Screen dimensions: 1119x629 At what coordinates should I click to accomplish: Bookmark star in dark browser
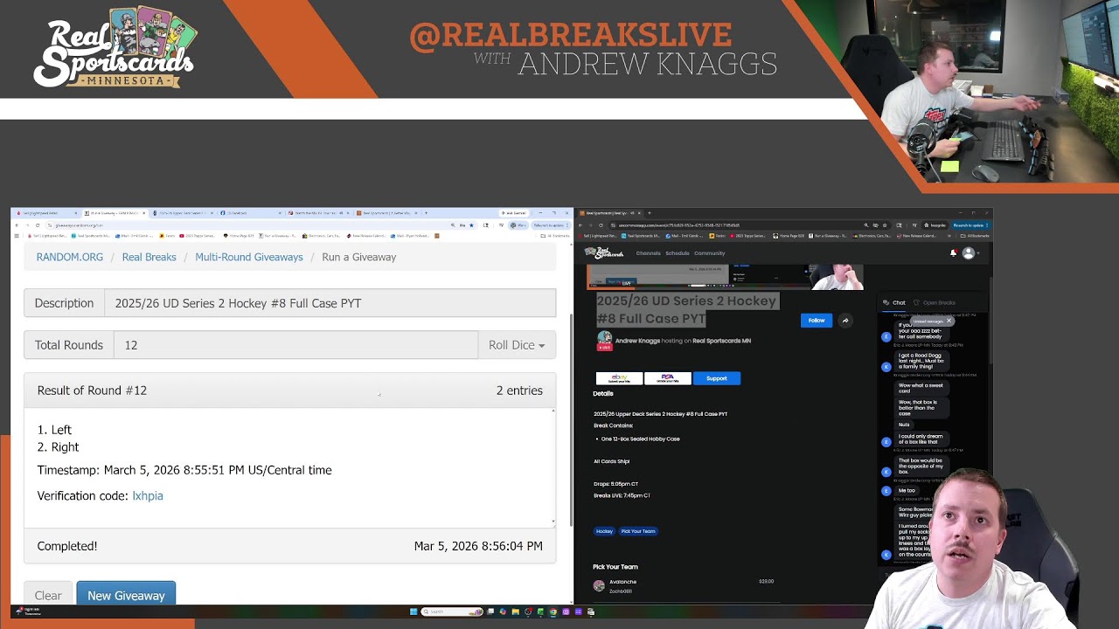tap(884, 225)
